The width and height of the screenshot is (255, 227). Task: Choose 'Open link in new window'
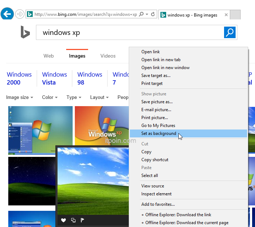[x=188, y=68]
